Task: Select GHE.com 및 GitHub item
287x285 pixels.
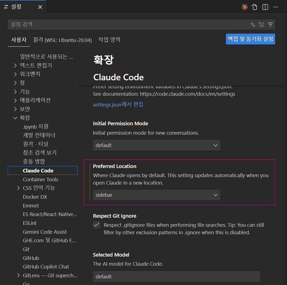Action: pyautogui.click(x=49, y=241)
